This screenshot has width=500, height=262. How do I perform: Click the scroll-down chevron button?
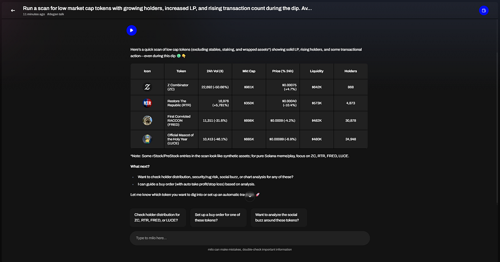[x=250, y=196]
